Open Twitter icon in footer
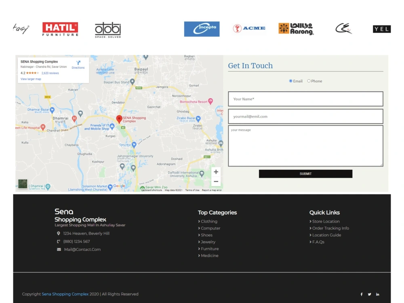The height and width of the screenshot is (303, 404). pos(370,294)
